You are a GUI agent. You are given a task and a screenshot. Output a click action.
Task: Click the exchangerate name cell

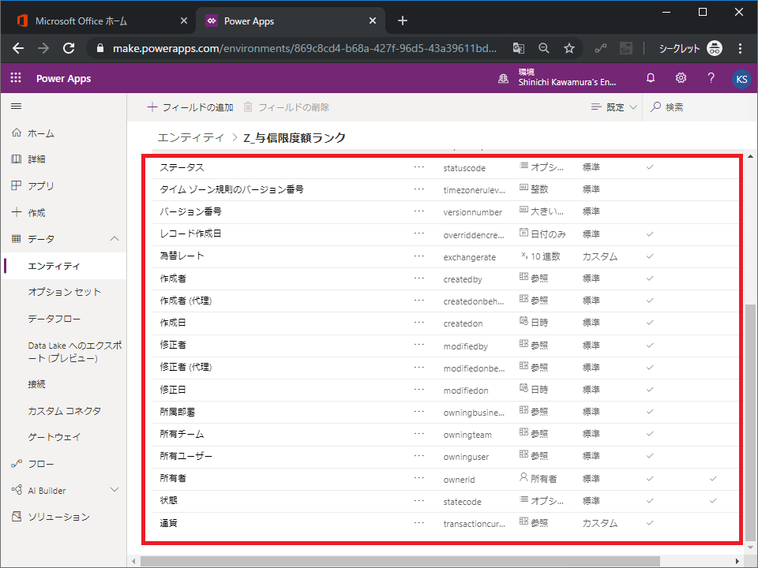click(469, 257)
